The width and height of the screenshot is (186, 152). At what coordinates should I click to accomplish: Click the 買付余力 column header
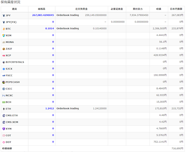click(x=137, y=9)
